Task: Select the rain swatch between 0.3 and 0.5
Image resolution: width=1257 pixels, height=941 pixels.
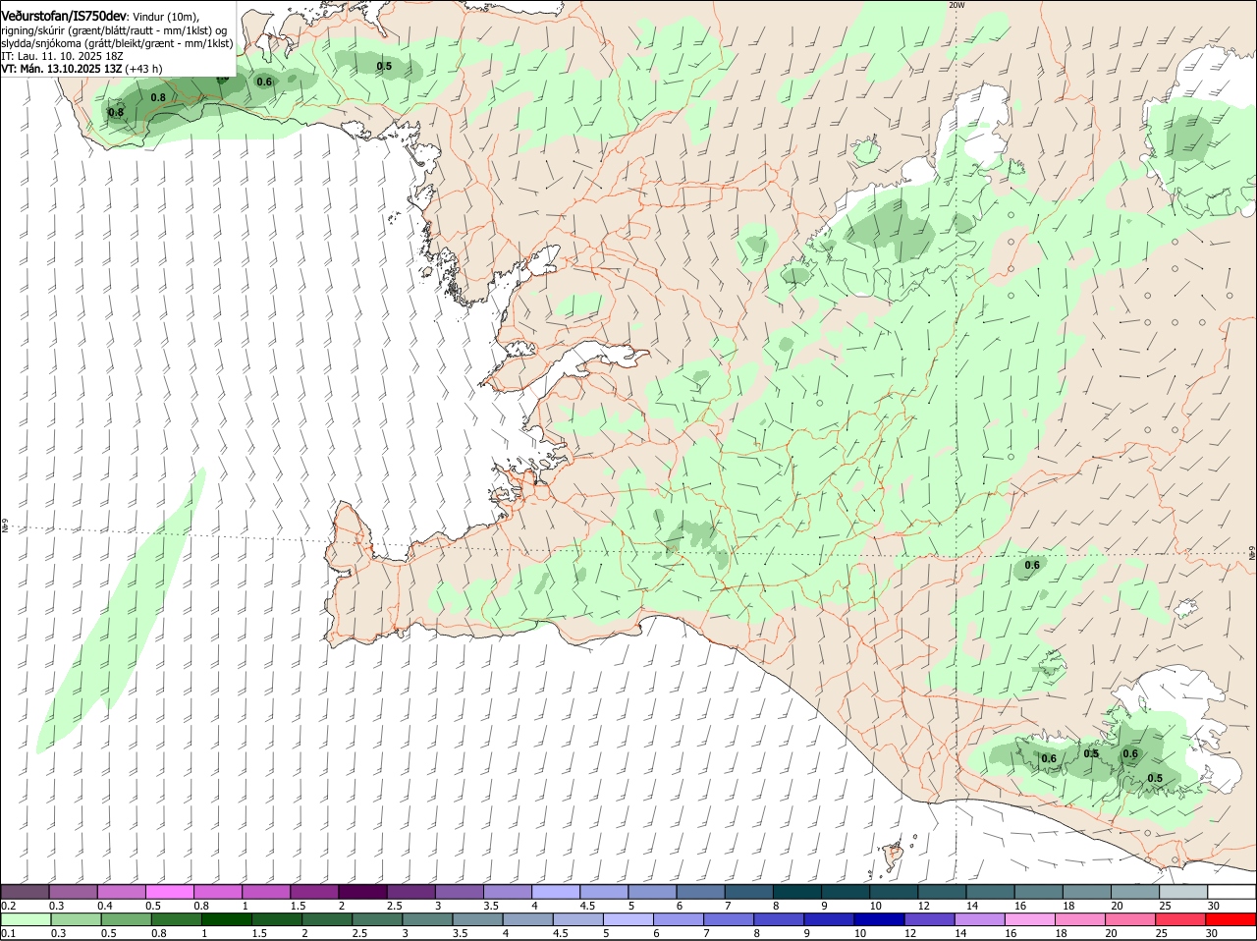Action: pos(76,919)
